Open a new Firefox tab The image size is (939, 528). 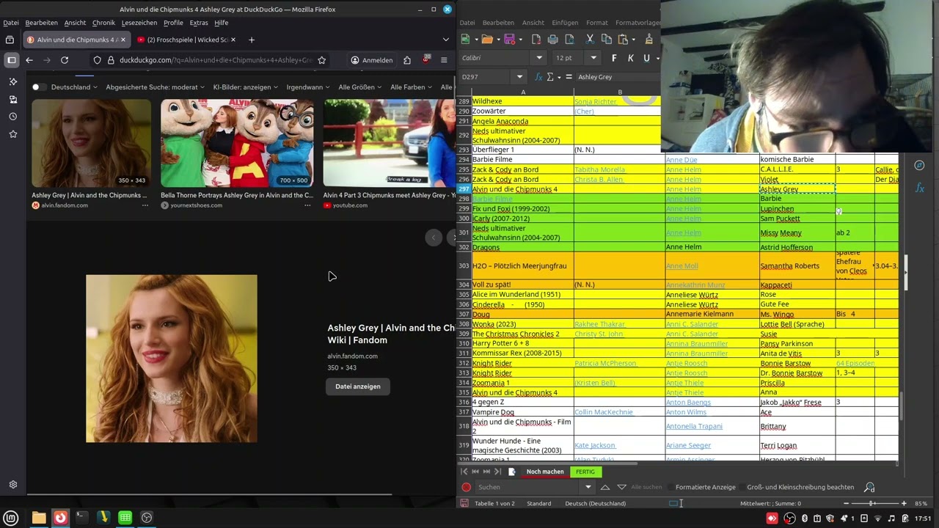click(x=252, y=40)
